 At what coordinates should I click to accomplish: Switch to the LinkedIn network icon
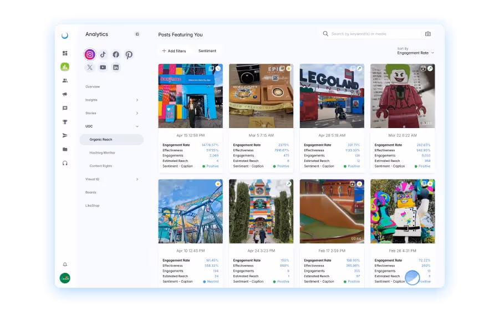click(x=116, y=68)
